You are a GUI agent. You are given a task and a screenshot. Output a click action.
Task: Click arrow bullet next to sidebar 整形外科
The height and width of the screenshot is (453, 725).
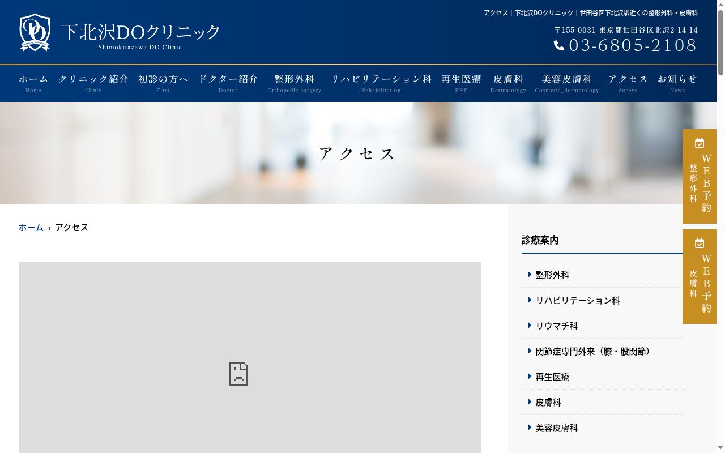(530, 275)
